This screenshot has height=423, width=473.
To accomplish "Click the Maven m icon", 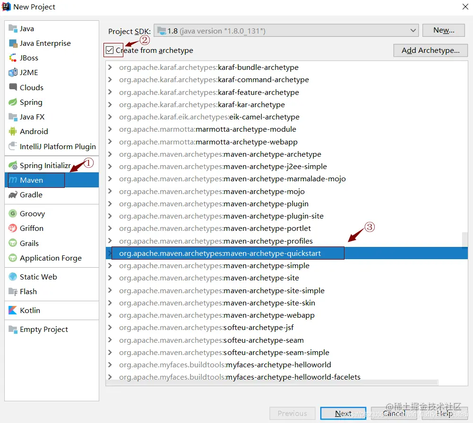I will point(13,180).
